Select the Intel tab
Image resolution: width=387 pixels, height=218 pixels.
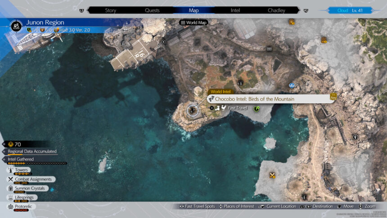point(235,10)
